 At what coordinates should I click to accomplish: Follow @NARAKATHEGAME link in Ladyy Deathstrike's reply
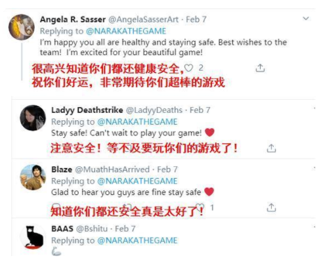click(137, 121)
